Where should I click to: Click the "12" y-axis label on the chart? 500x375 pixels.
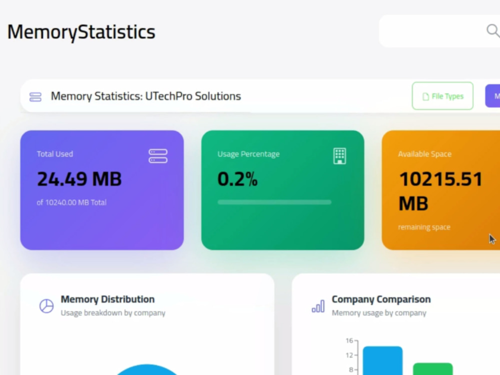[x=349, y=355]
